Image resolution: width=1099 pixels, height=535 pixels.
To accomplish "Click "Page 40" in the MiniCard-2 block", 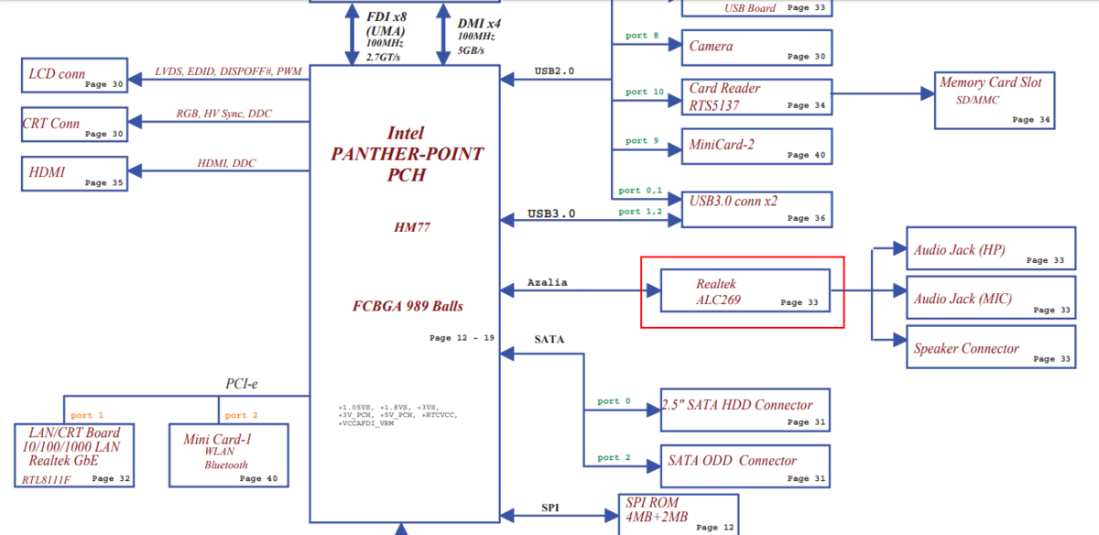I will 806,156.
